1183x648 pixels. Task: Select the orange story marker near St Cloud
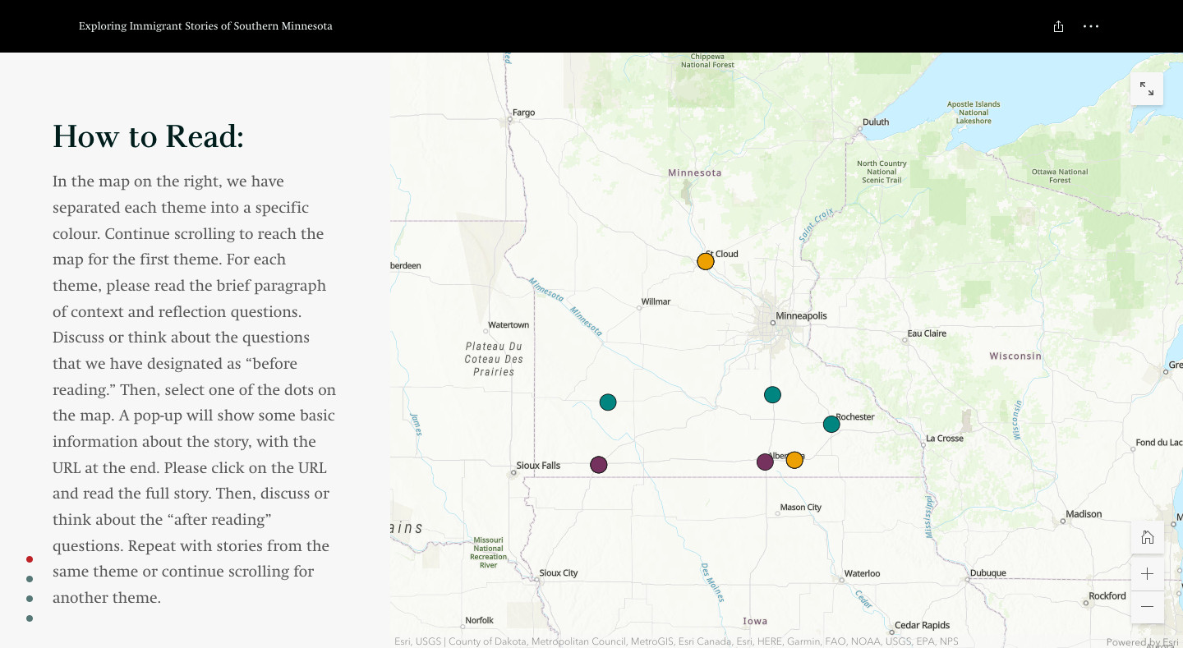(705, 260)
